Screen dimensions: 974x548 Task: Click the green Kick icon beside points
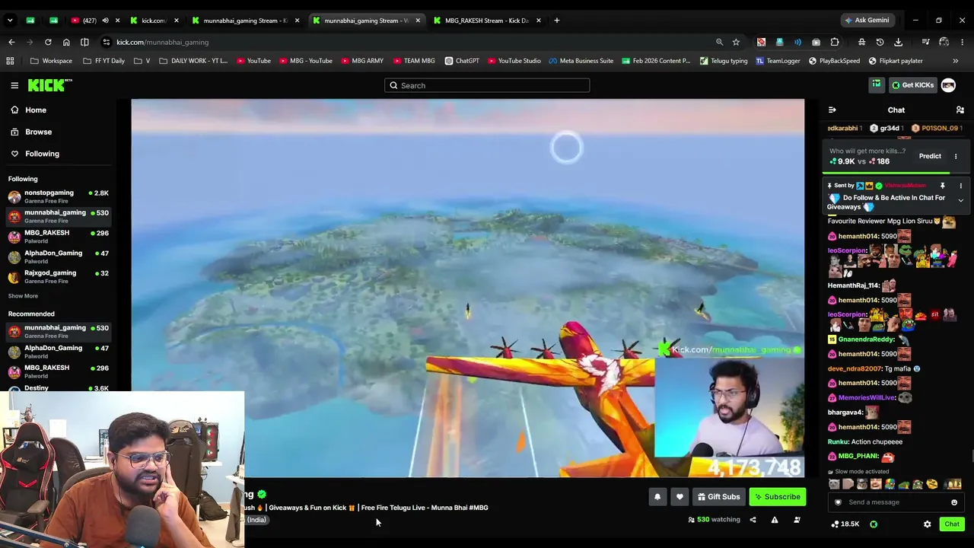point(874,524)
